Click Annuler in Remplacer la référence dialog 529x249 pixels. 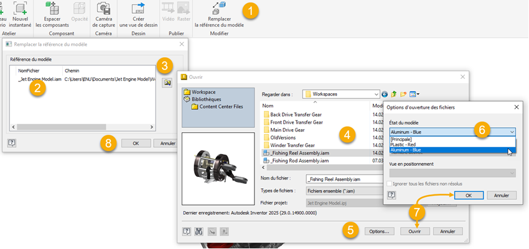tap(166, 143)
